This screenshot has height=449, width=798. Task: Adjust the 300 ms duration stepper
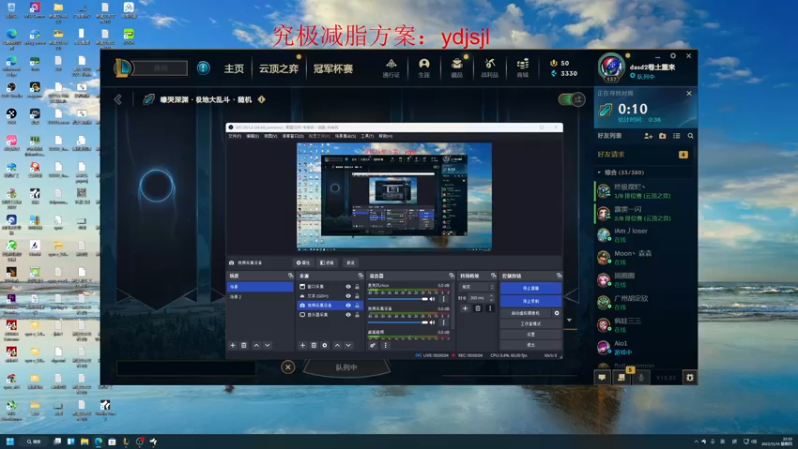click(x=491, y=298)
